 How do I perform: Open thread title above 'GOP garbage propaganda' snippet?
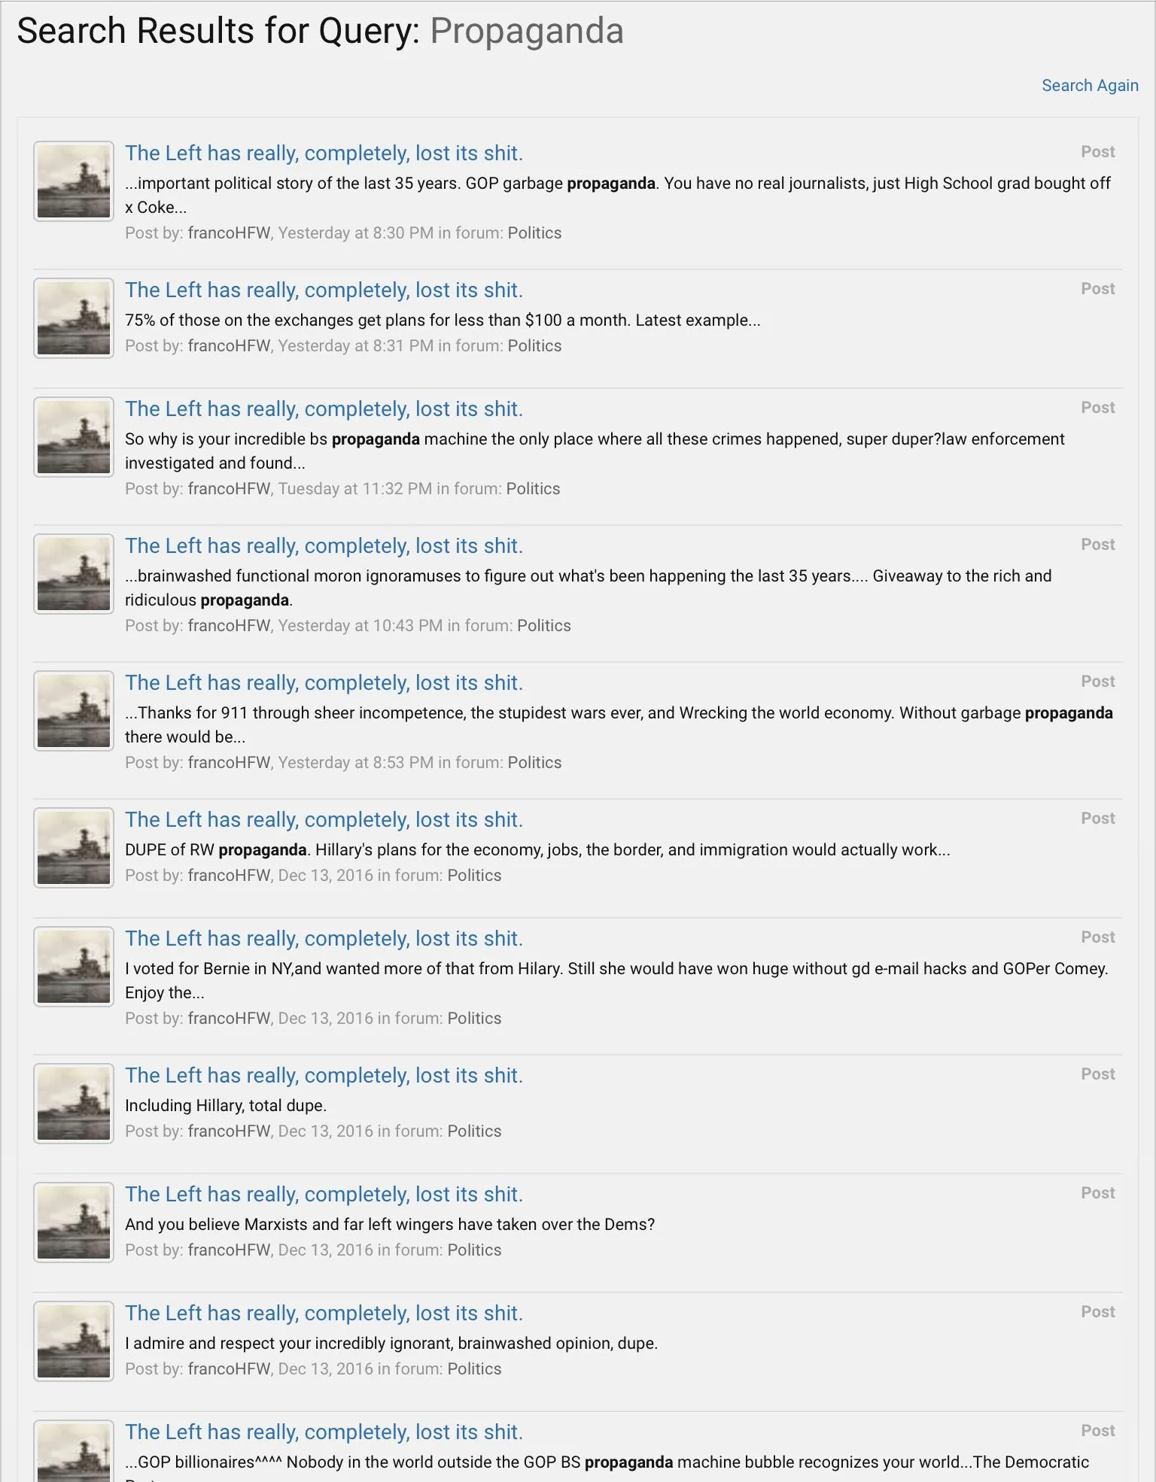pos(324,153)
